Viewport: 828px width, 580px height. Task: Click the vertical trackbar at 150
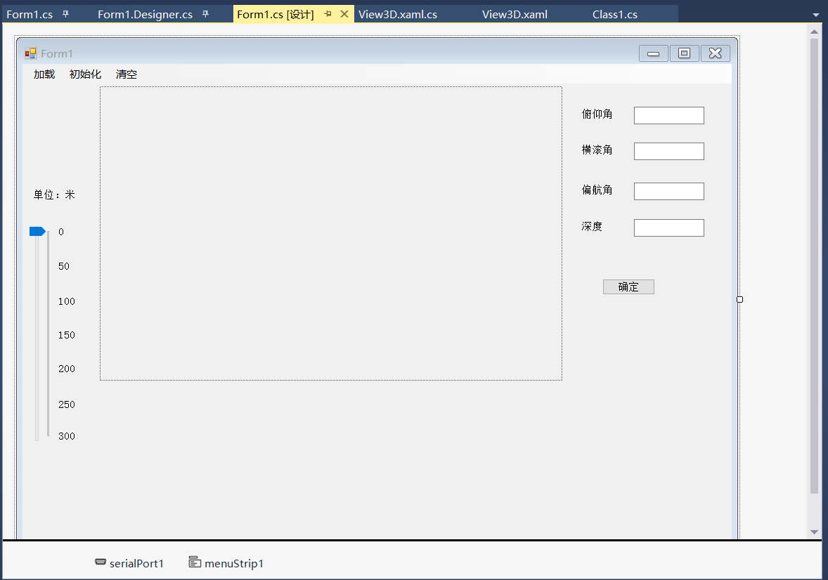click(x=37, y=335)
